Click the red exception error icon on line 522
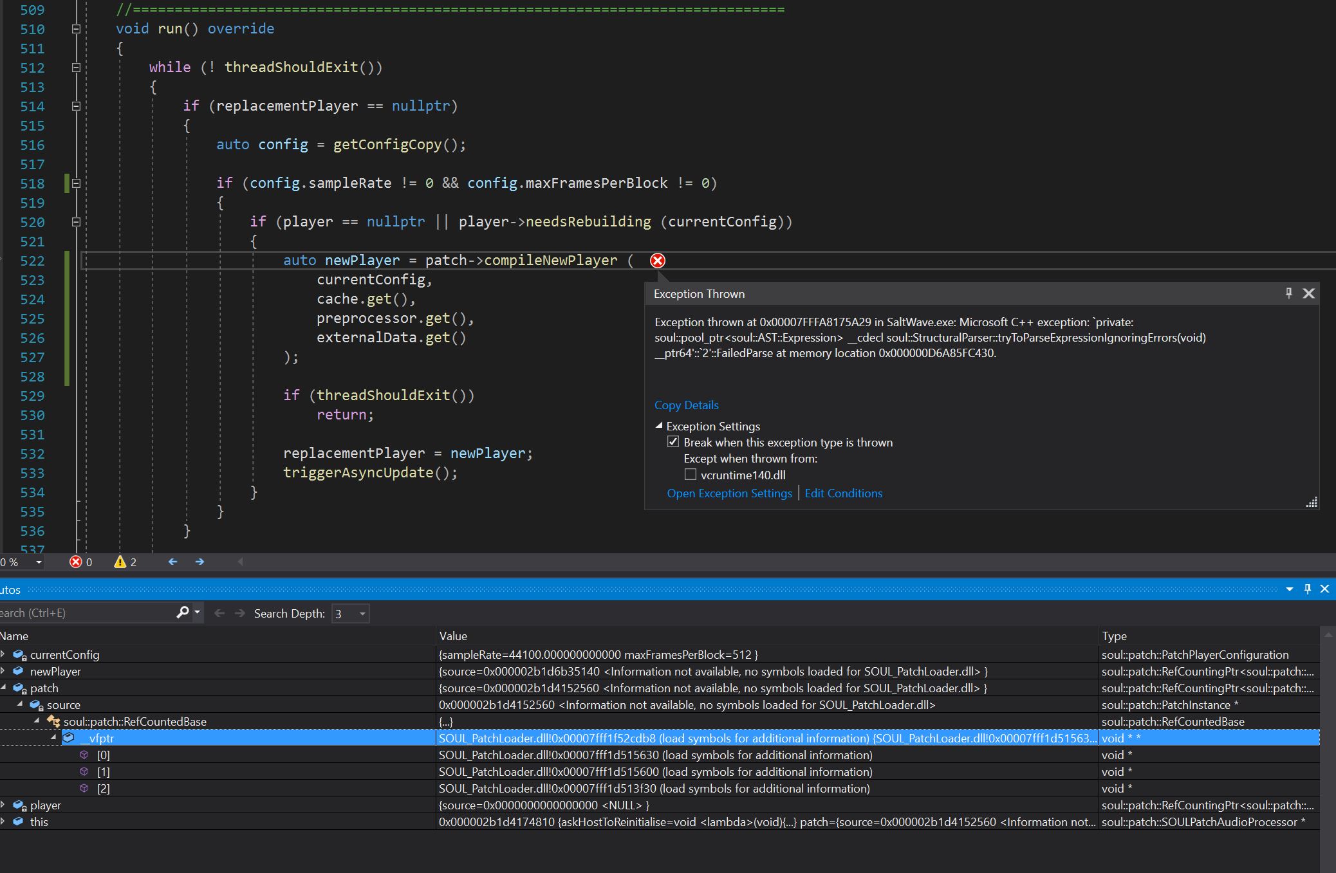1336x873 pixels. (x=657, y=261)
